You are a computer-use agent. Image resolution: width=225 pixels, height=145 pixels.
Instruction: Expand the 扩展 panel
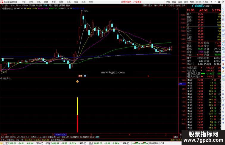click(3, 140)
